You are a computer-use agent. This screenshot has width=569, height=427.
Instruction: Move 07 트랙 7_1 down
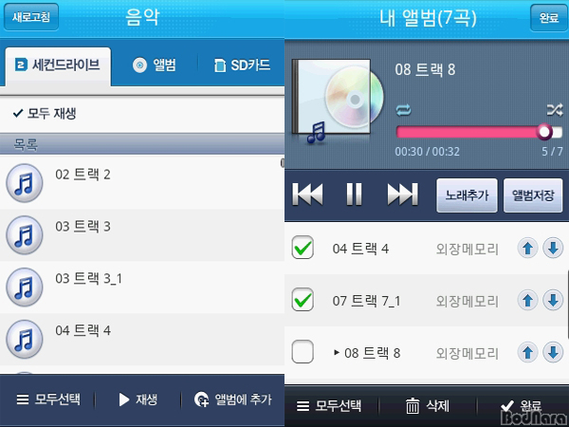[553, 300]
